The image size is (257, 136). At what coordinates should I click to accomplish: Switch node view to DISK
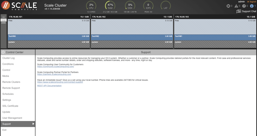pyautogui.click(x=4, y=23)
